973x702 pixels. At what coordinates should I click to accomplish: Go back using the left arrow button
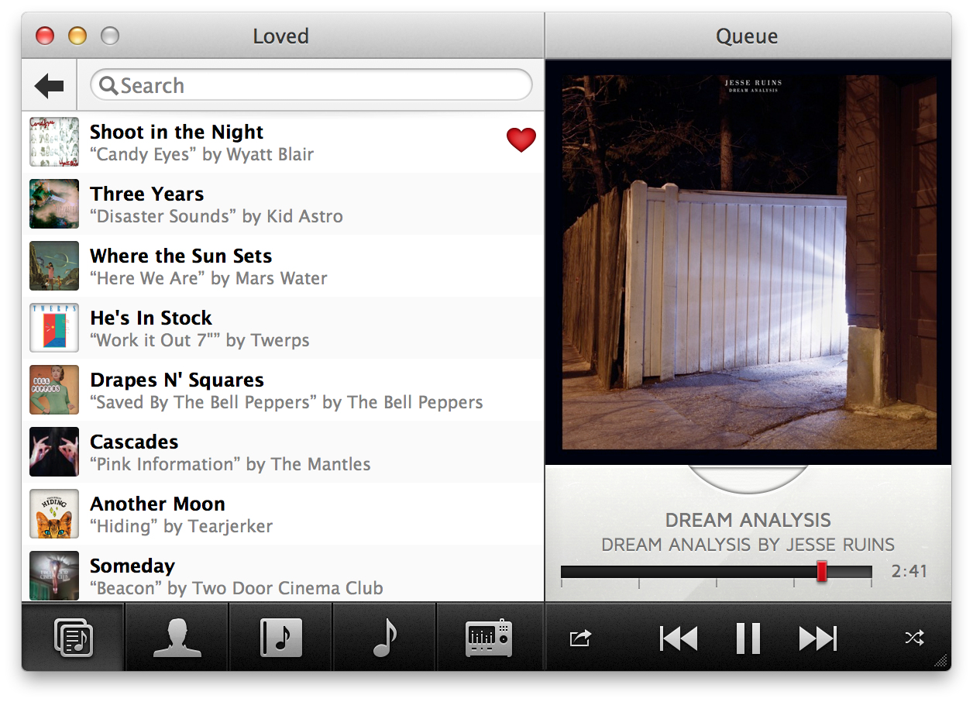[x=49, y=86]
